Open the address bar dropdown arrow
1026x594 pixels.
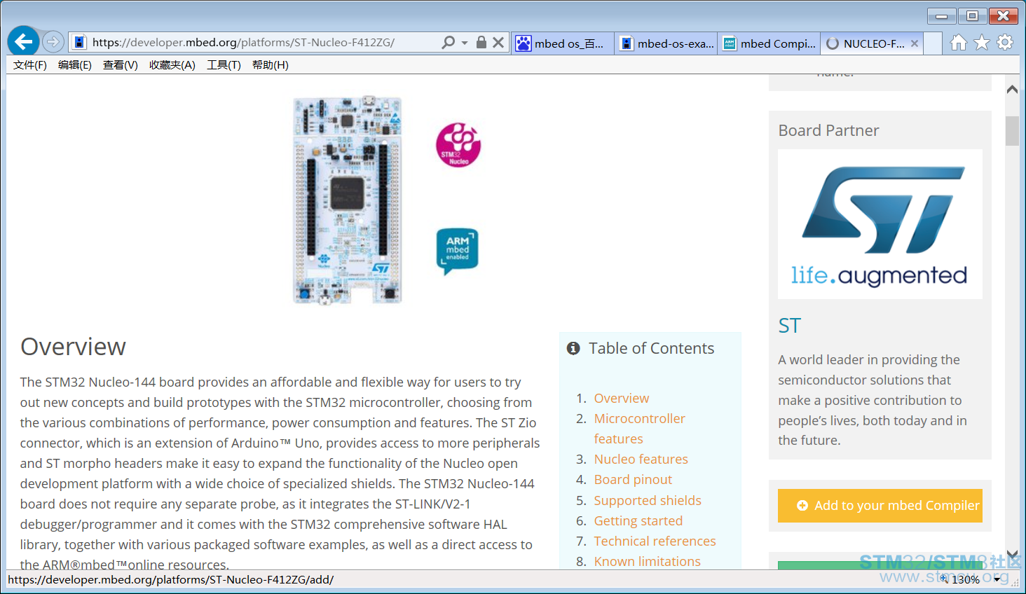pyautogui.click(x=465, y=43)
